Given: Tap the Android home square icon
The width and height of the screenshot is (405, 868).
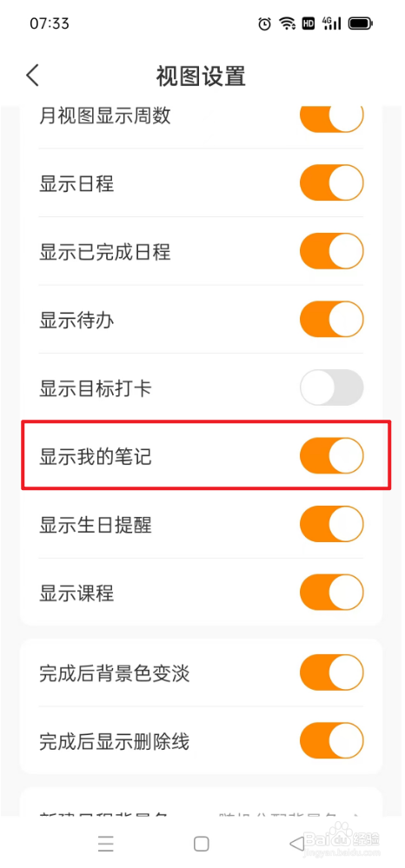Looking at the screenshot, I should point(201,843).
